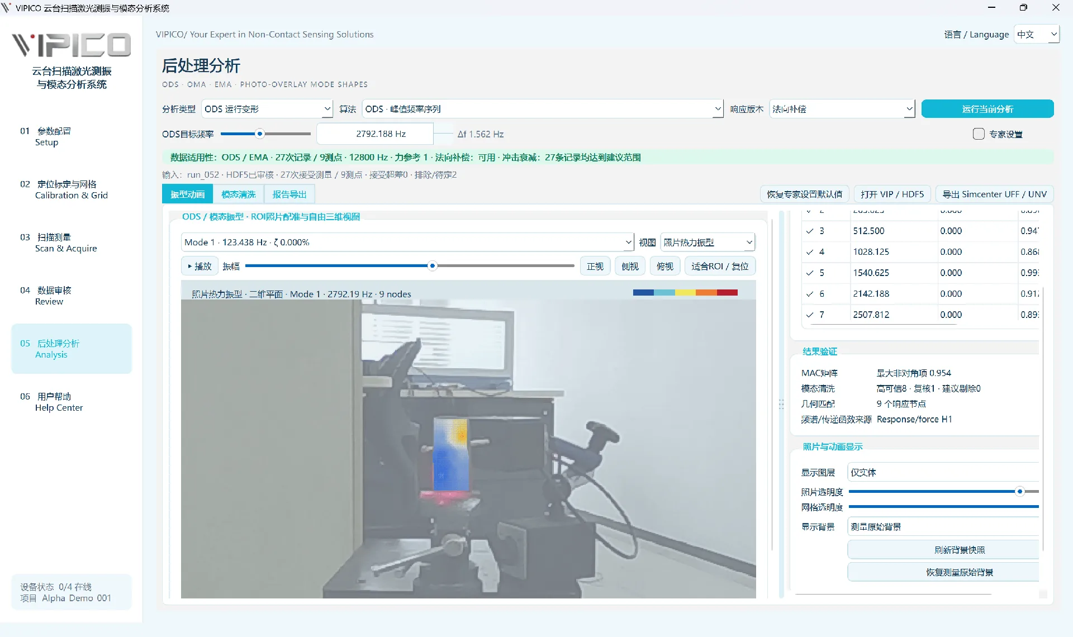1073x637 pixels.
Task: Click the red swatch in heatmap legend
Action: pyautogui.click(x=727, y=292)
